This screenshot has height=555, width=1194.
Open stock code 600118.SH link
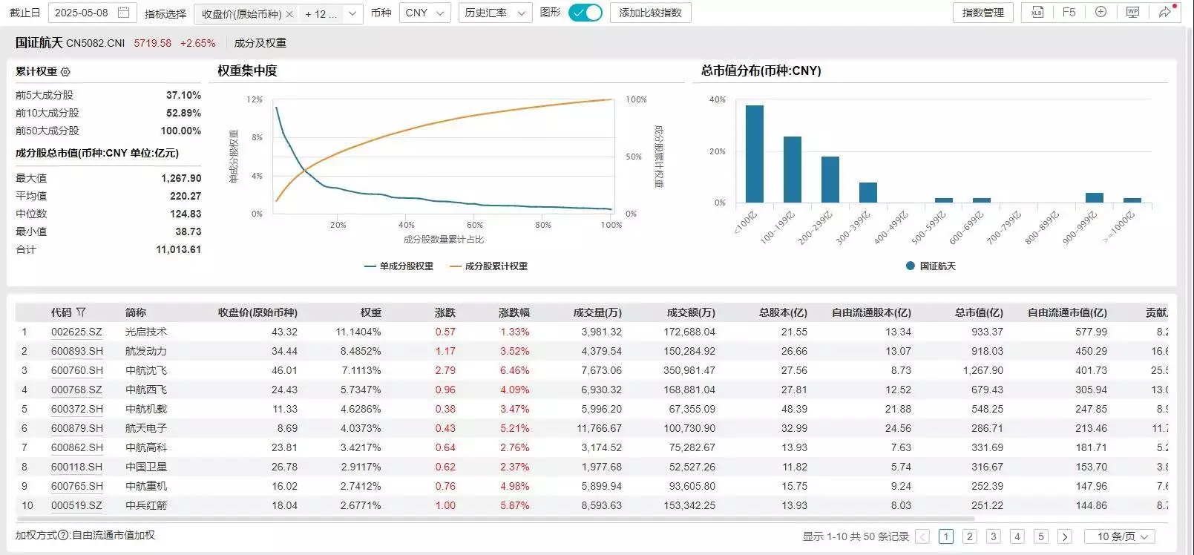77,467
